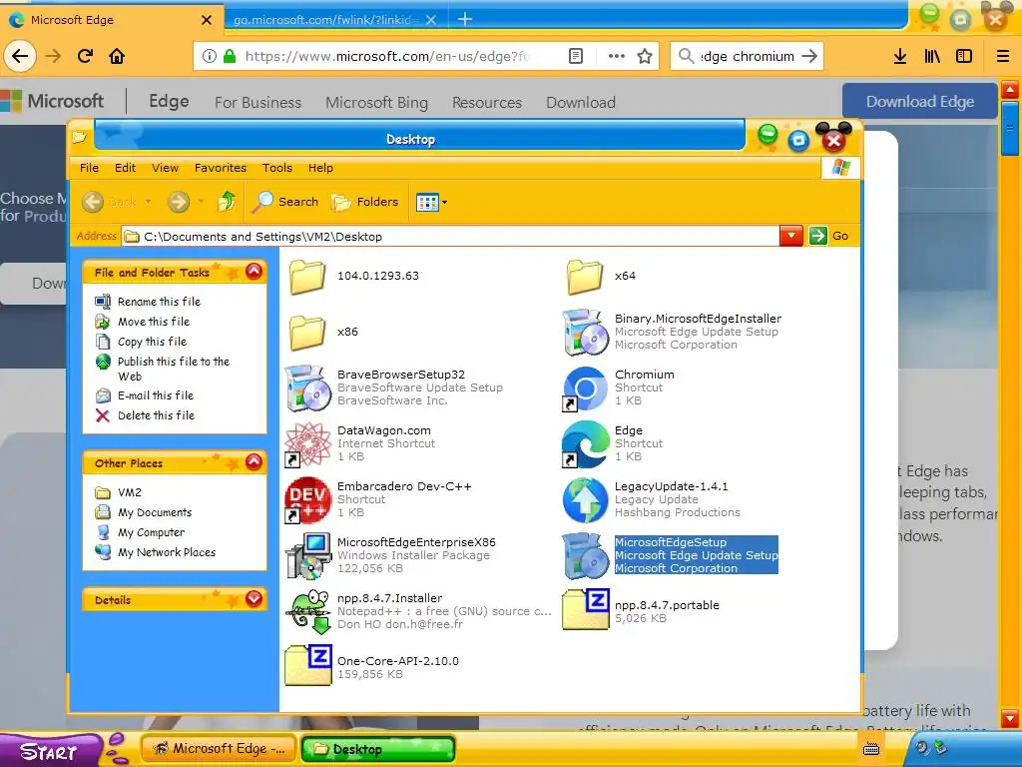Select the Edge shortcut icon
This screenshot has height=767, width=1022.
[585, 444]
